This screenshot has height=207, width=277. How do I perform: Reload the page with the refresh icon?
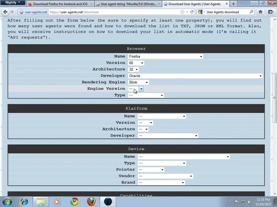(x=192, y=12)
